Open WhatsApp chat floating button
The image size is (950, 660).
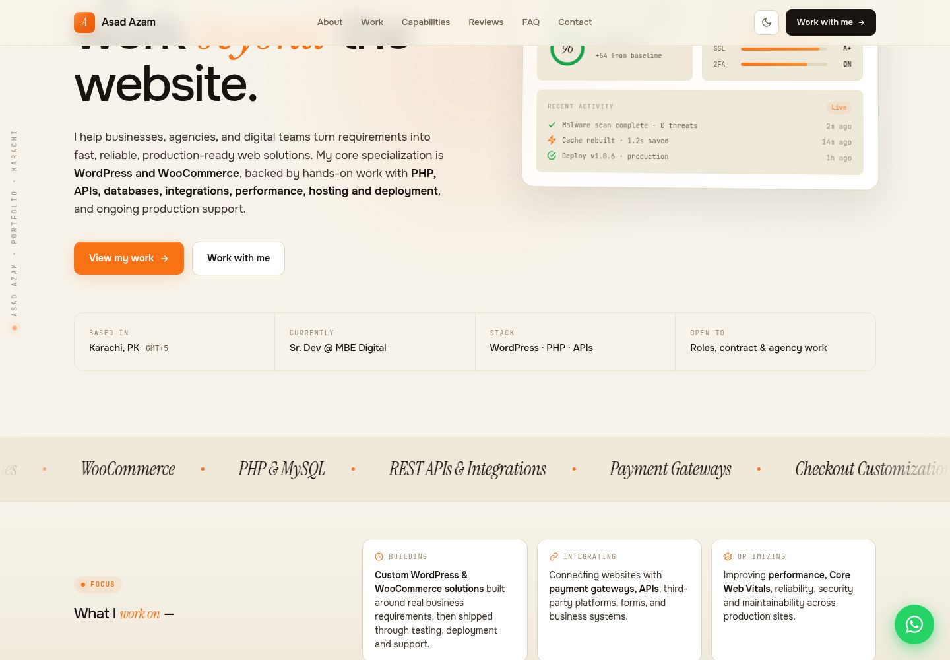(x=914, y=624)
